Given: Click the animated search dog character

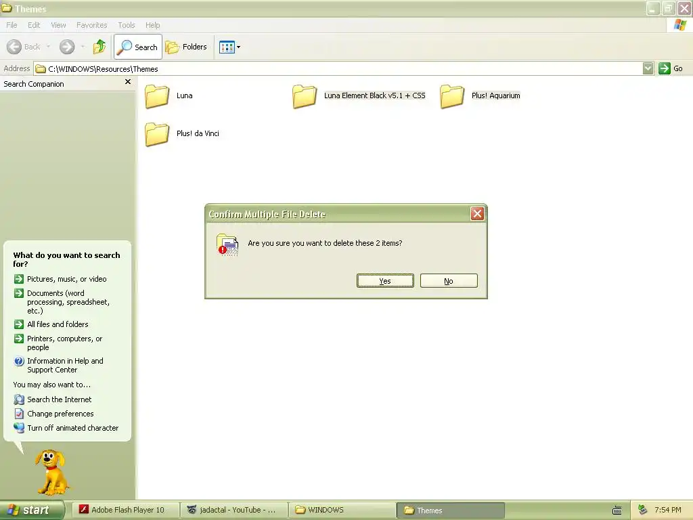Looking at the screenshot, I should 51,472.
